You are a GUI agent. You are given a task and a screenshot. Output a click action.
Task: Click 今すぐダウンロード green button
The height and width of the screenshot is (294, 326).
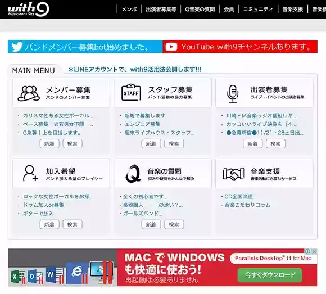click(x=270, y=275)
